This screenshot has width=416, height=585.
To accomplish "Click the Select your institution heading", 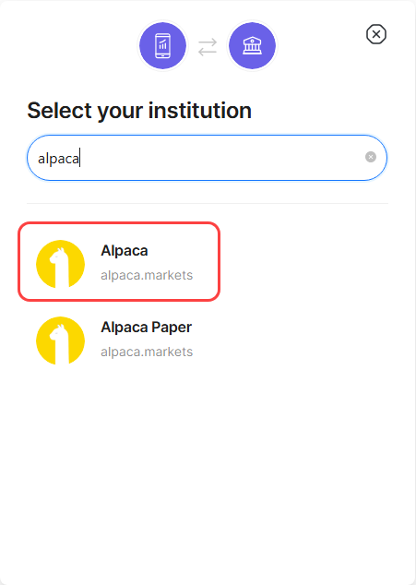I will 139,111.
